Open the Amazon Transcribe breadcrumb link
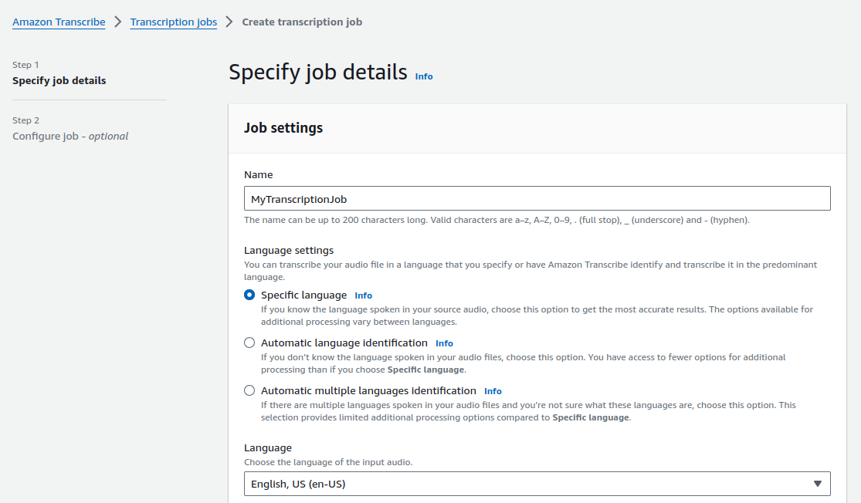Image resolution: width=861 pixels, height=503 pixels. [x=59, y=22]
